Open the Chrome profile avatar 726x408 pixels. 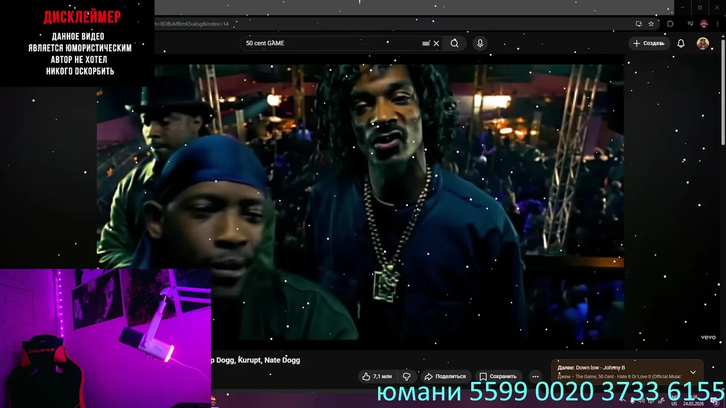point(704,24)
